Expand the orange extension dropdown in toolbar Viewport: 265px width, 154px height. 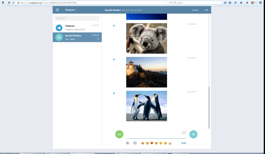click(255, 3)
